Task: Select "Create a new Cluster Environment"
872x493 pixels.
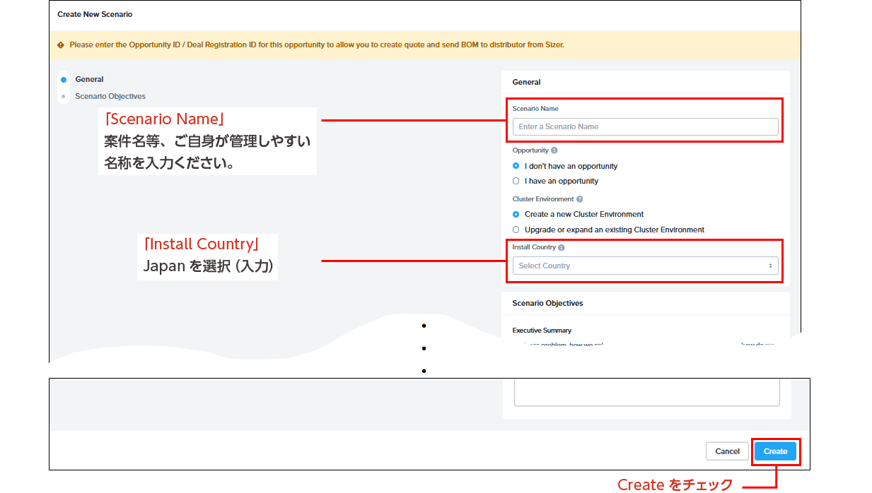Action: click(516, 214)
